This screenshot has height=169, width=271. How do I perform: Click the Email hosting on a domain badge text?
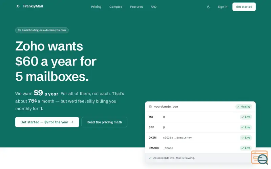point(44,30)
